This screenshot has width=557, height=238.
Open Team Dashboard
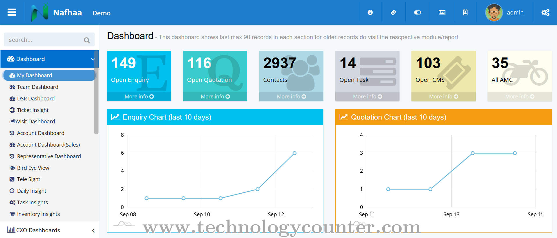[x=37, y=87]
